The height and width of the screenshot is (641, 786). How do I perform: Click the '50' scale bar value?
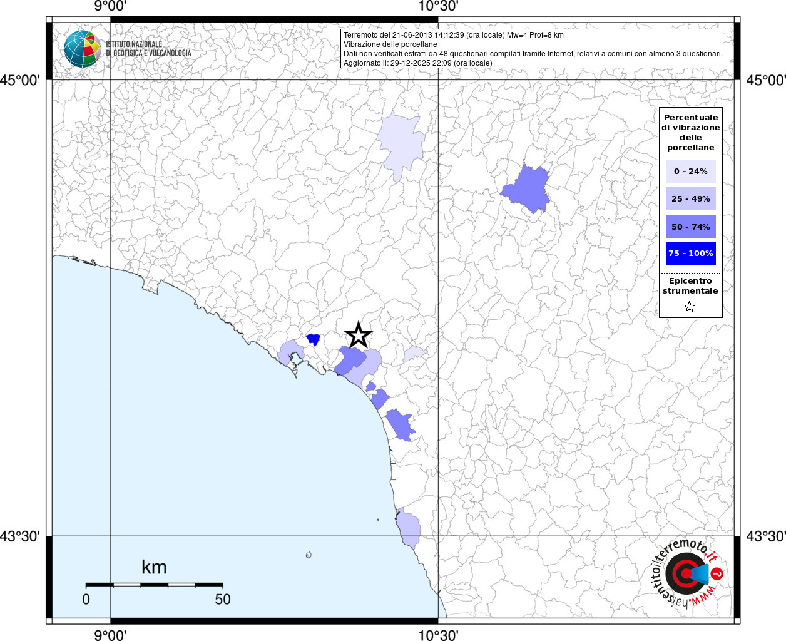223,599
